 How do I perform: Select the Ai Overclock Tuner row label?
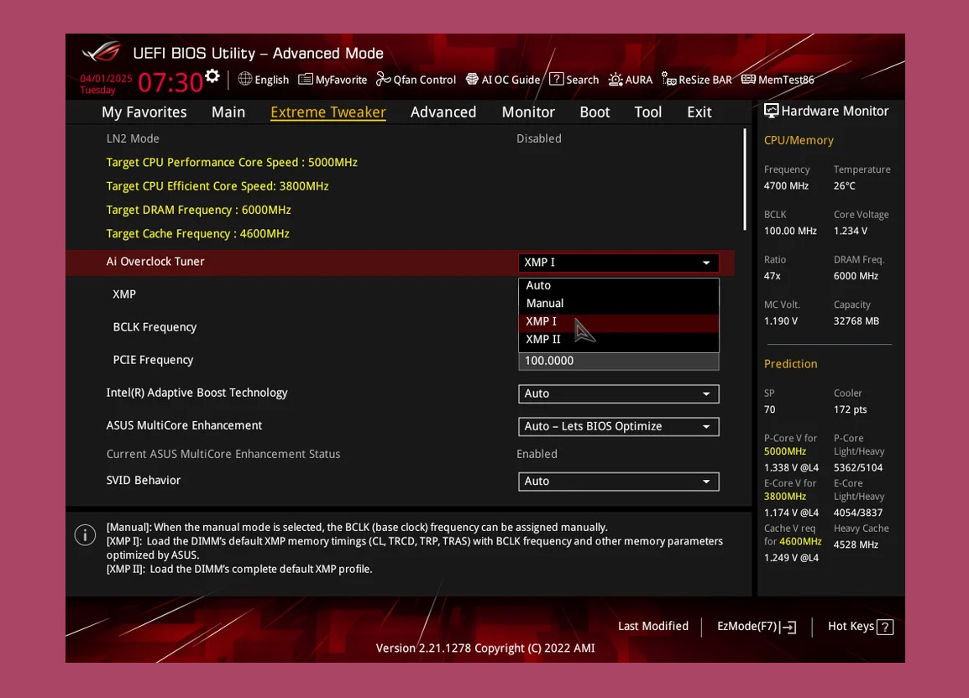(x=155, y=261)
